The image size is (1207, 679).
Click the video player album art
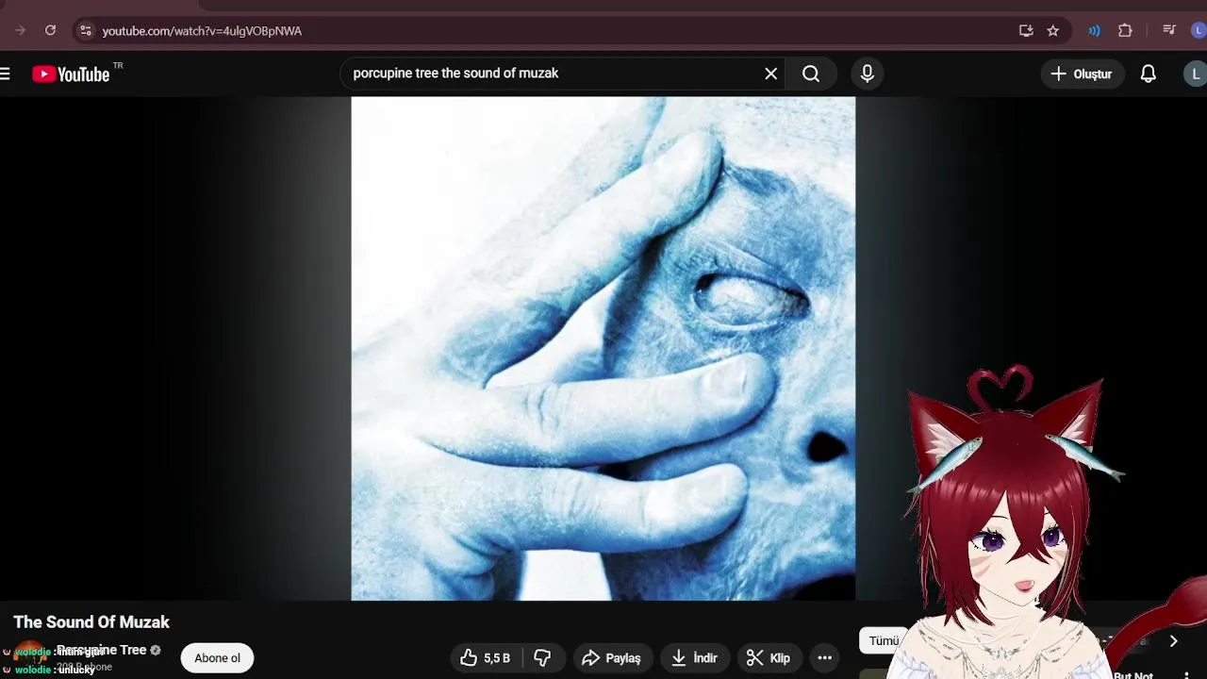click(x=603, y=348)
